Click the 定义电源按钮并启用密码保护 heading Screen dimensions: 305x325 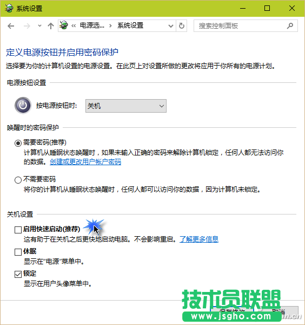pyautogui.click(x=62, y=52)
